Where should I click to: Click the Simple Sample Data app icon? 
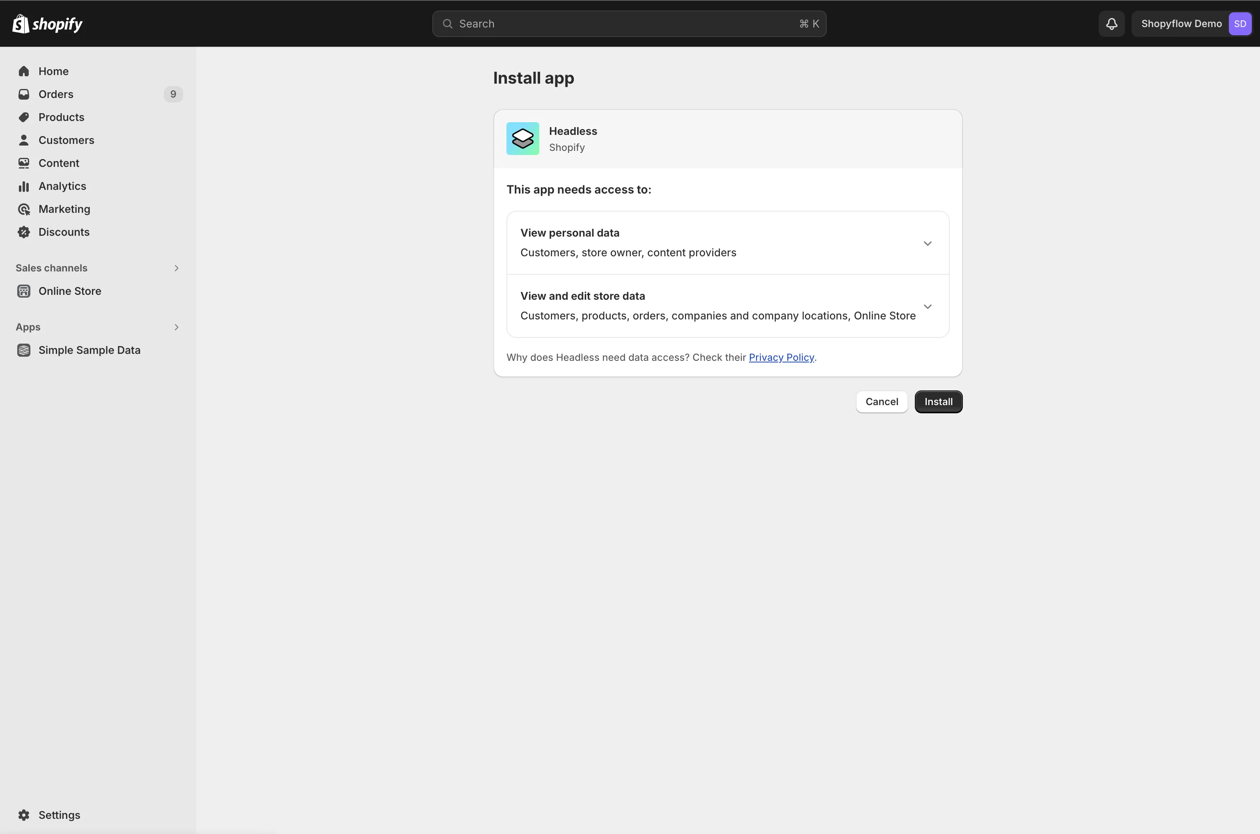[24, 350]
